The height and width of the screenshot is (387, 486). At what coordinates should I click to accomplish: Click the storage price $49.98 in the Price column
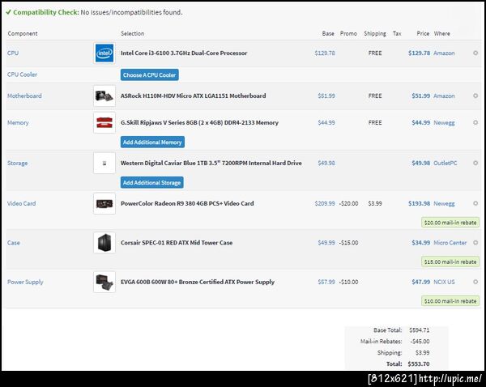tap(420, 163)
